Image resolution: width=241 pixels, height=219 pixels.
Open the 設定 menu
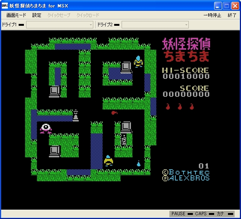tap(37, 15)
